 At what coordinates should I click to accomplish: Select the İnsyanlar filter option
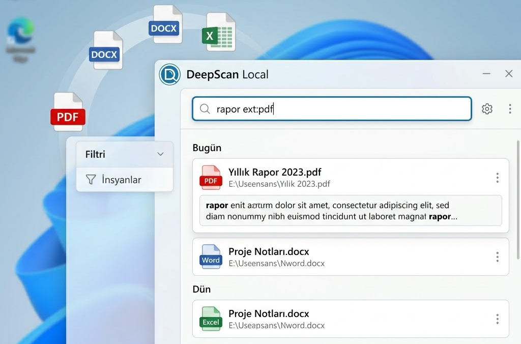tap(125, 180)
